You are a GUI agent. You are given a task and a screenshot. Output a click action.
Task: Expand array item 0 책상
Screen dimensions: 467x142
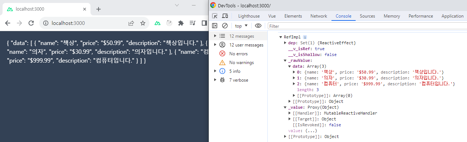coord(294,72)
